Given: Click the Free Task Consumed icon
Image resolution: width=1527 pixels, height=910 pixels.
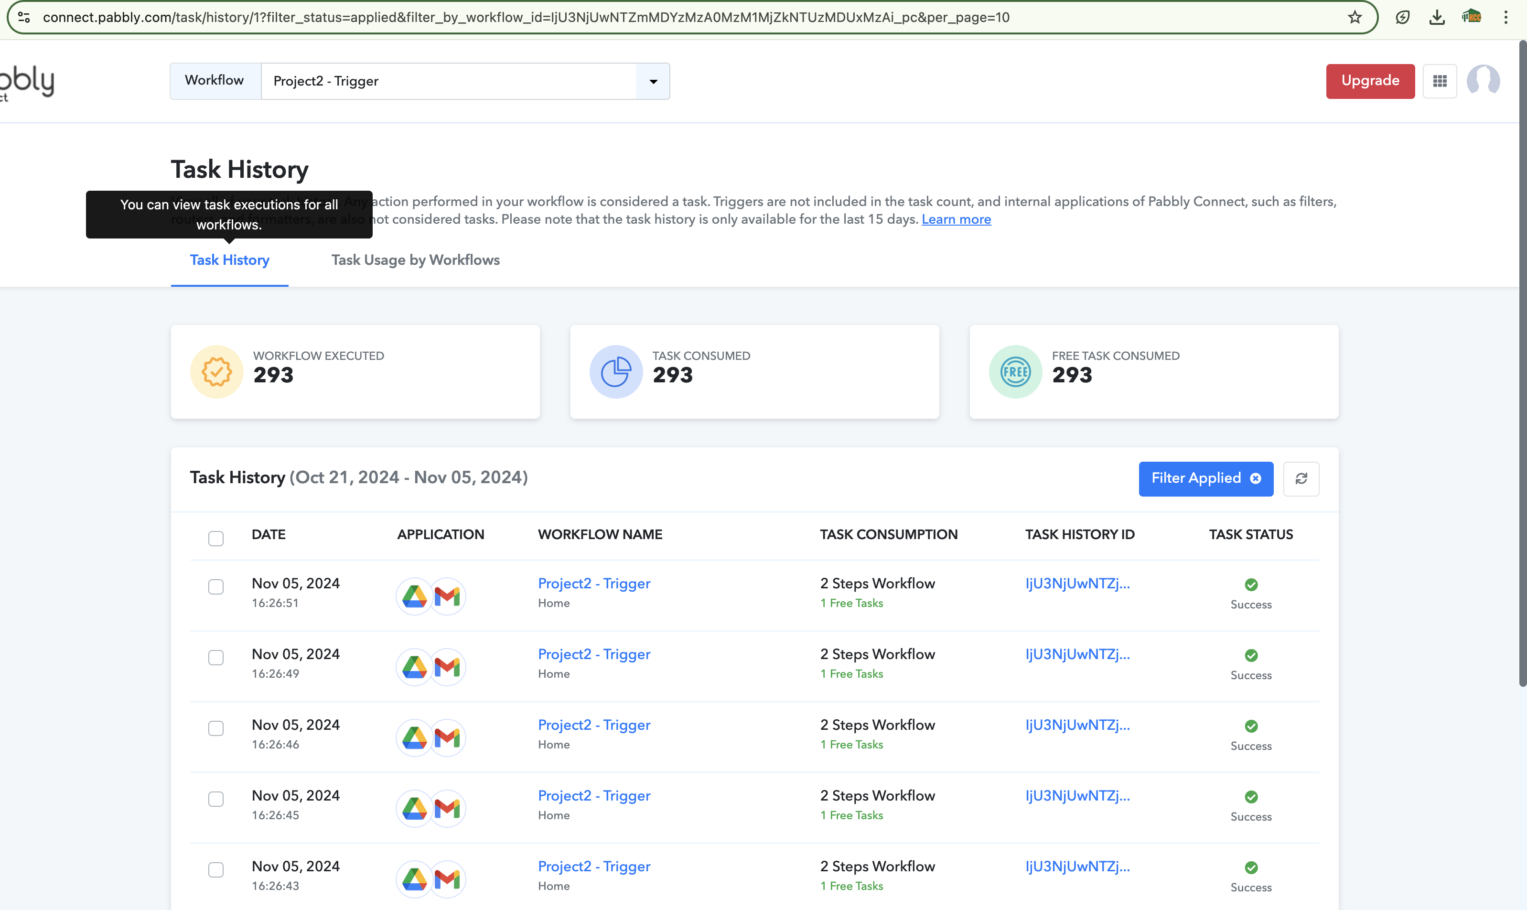Looking at the screenshot, I should click(1015, 372).
